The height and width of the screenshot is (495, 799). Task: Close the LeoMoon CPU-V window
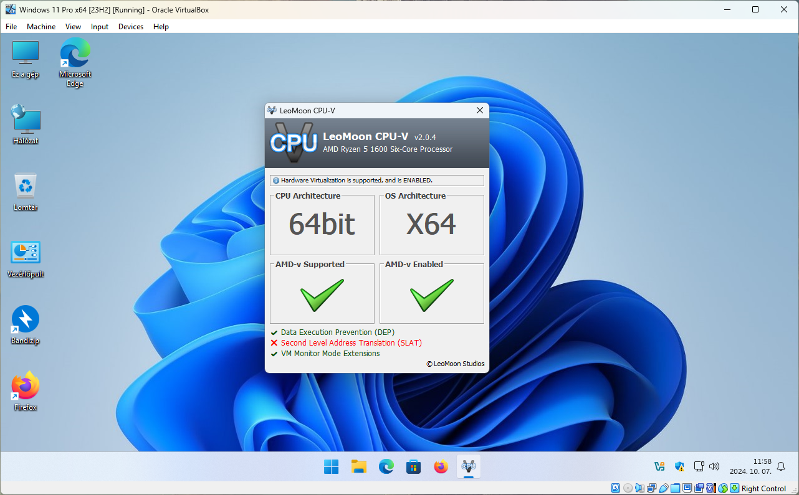pyautogui.click(x=480, y=110)
